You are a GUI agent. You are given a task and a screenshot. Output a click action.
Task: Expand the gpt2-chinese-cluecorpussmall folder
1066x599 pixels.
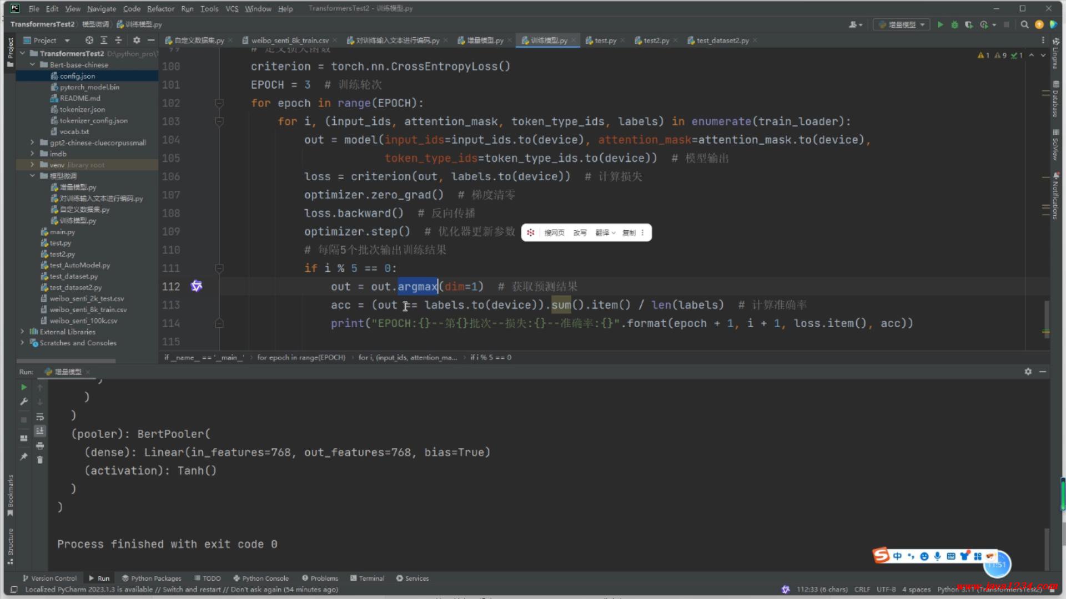(x=32, y=143)
